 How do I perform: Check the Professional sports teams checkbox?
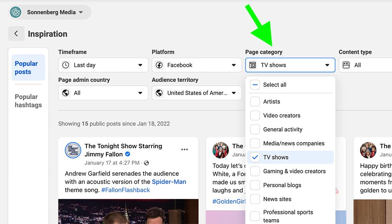point(255,216)
